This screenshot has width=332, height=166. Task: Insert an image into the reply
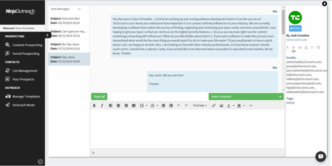click(221, 106)
